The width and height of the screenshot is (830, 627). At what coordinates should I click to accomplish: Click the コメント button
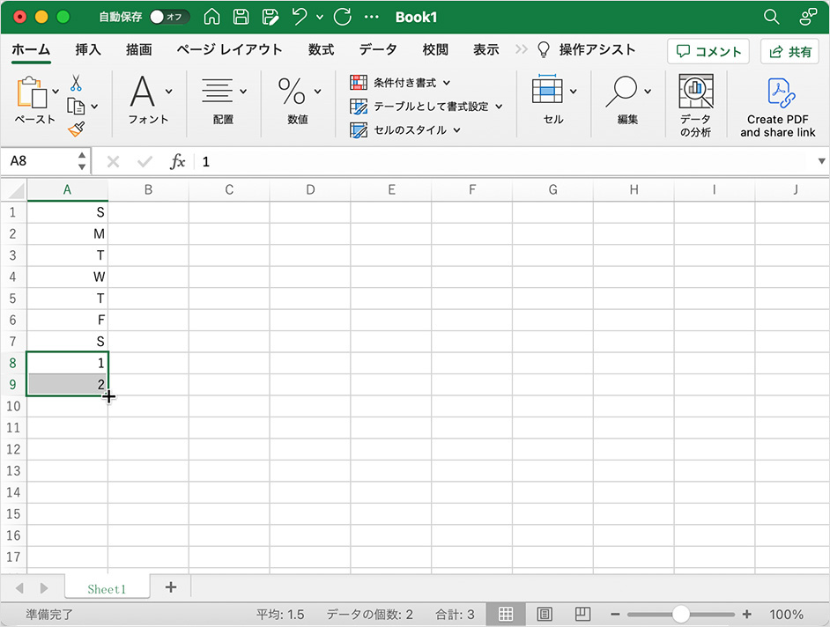coord(708,51)
